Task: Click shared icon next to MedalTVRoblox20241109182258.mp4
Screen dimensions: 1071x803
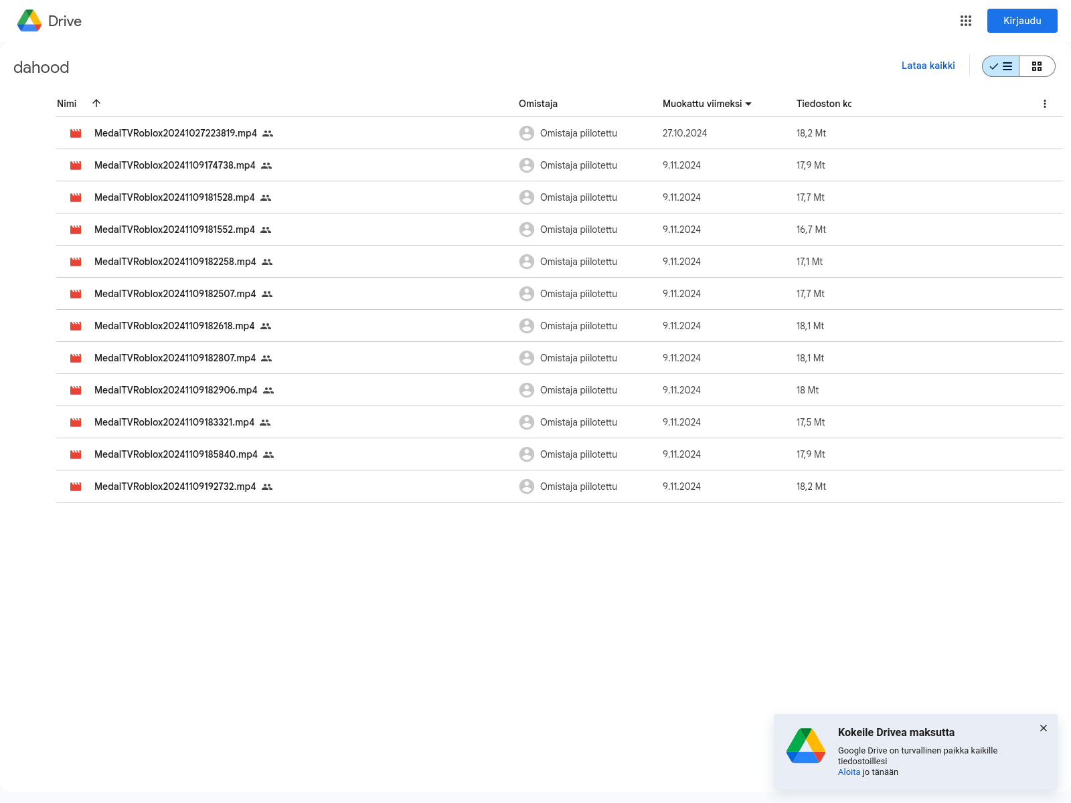Action: [x=267, y=262]
